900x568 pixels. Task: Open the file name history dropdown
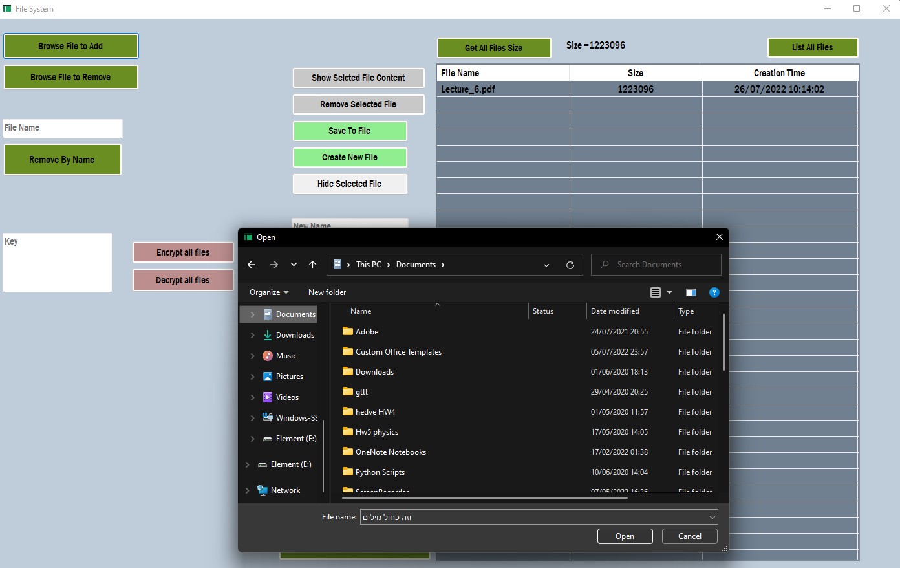click(711, 517)
